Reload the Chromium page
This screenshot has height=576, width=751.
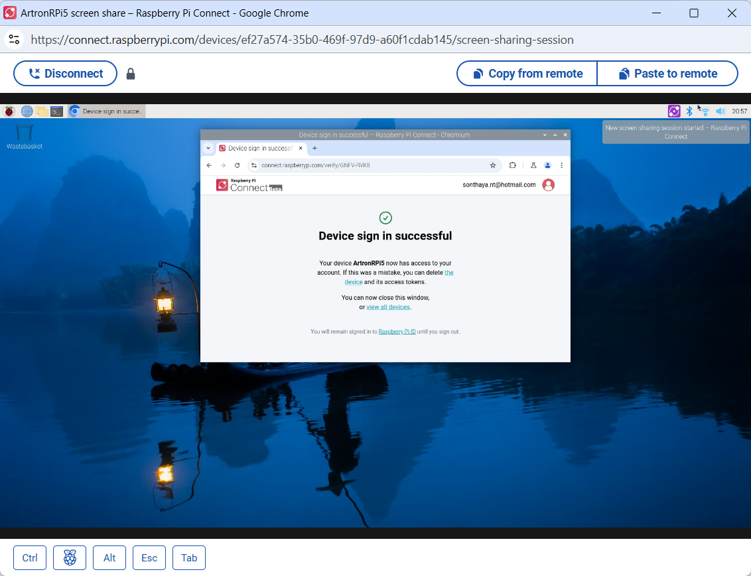click(x=237, y=165)
